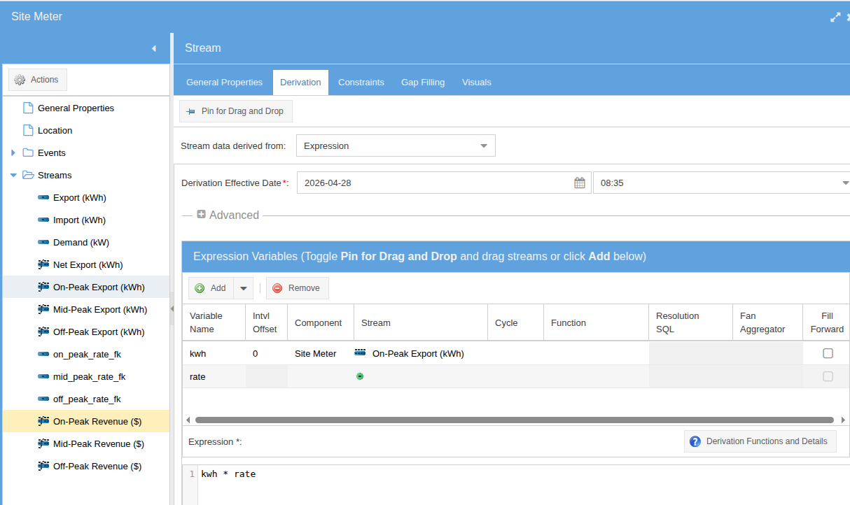Click the horizontal scrollbar of variables table
The height and width of the screenshot is (505, 850).
(x=515, y=420)
